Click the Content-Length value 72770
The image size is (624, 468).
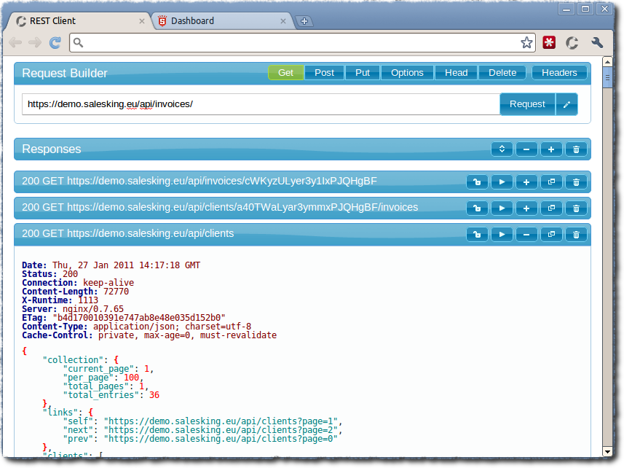(x=116, y=292)
